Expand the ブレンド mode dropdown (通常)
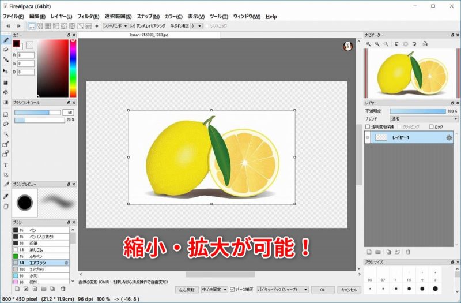461x303 pixels. coord(424,119)
